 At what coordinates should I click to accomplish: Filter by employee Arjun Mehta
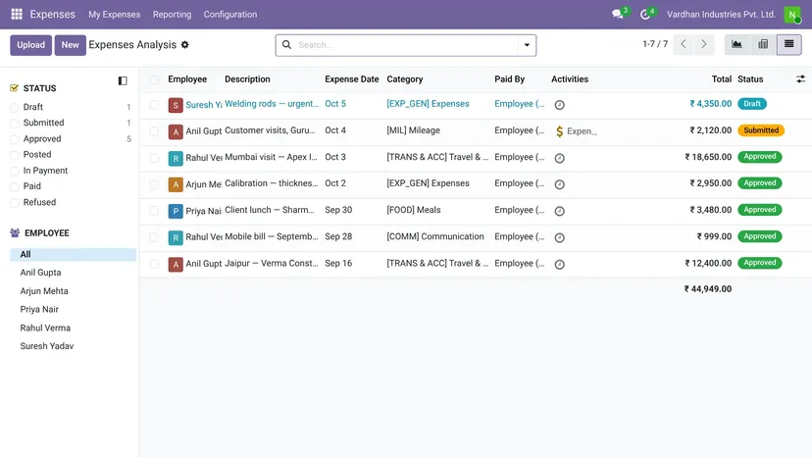[x=44, y=291]
